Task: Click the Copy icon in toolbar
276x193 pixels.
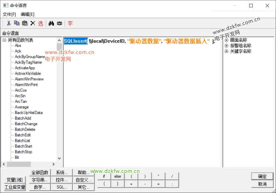Action: point(17,23)
